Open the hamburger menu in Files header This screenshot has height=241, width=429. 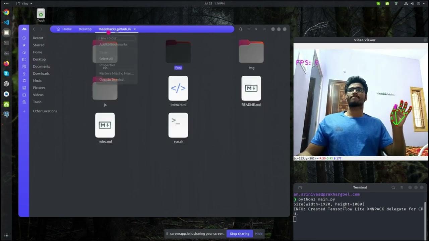click(x=264, y=29)
